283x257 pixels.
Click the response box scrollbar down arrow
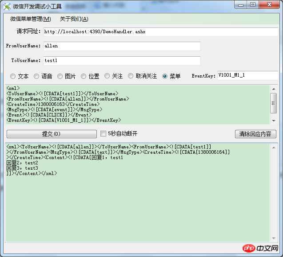pyautogui.click(x=274, y=238)
